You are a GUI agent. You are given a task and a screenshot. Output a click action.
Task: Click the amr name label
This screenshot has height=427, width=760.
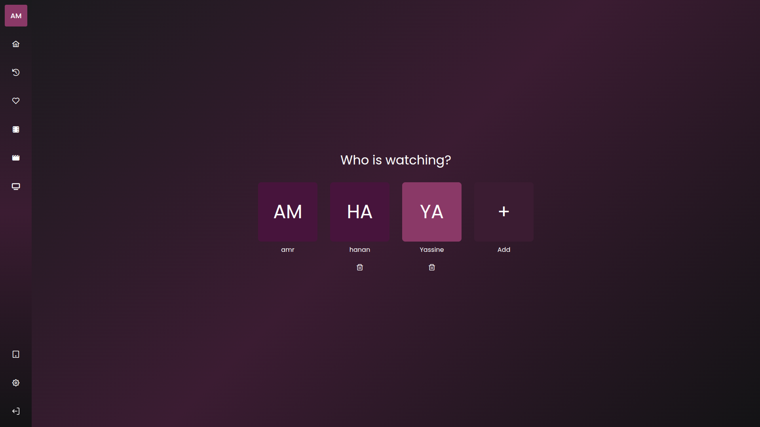288,249
